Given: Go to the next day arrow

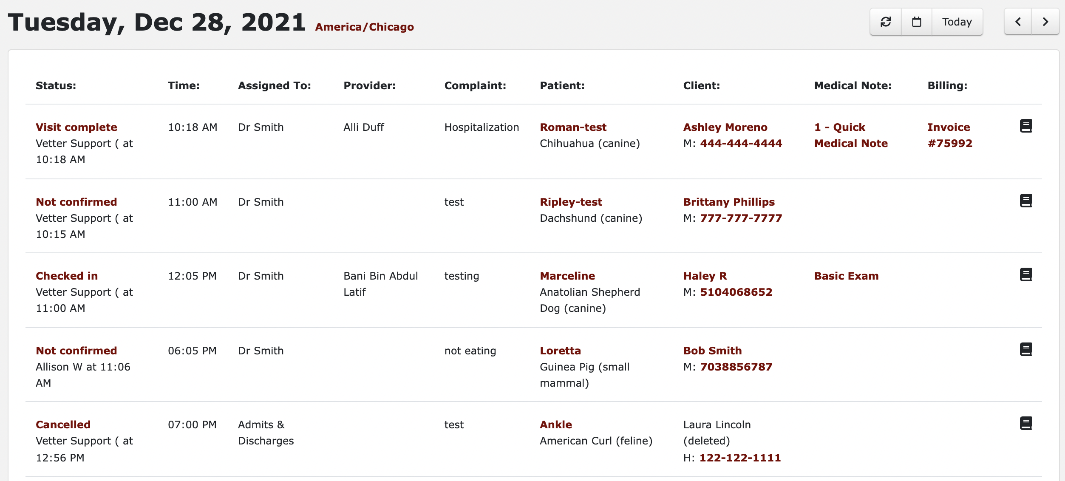Looking at the screenshot, I should (1045, 22).
